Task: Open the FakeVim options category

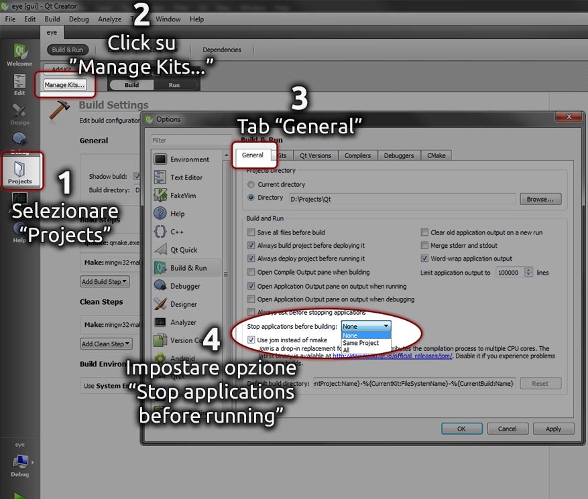Action: click(186, 195)
